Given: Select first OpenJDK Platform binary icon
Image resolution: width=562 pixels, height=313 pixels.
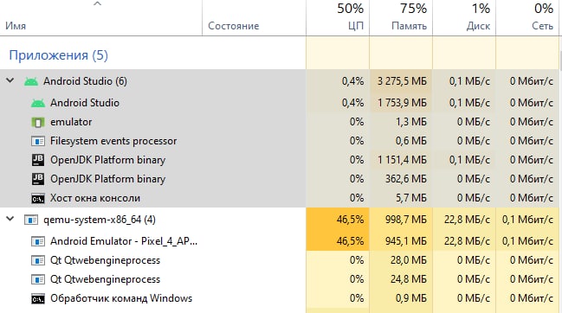Looking at the screenshot, I should (37, 160).
